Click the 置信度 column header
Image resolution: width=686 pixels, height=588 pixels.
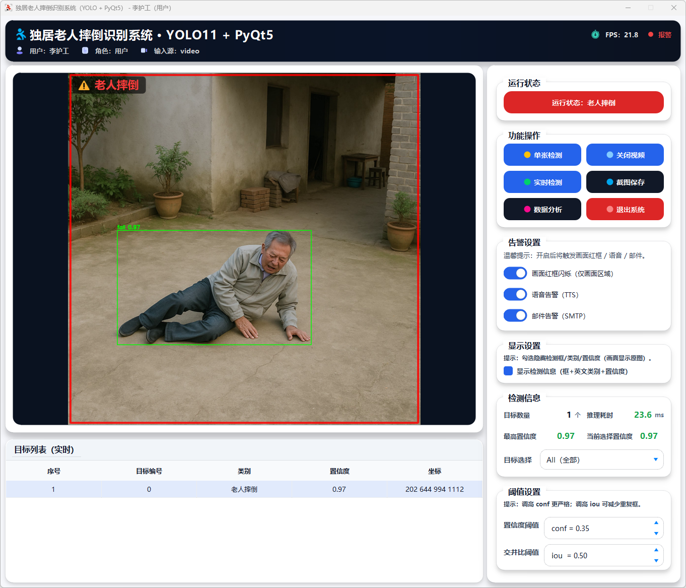(x=339, y=471)
